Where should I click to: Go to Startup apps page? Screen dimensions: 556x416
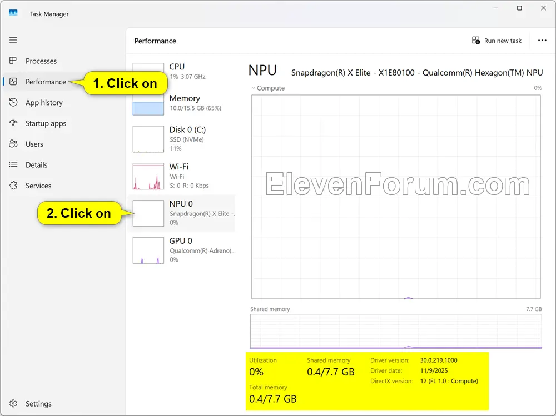click(x=46, y=123)
